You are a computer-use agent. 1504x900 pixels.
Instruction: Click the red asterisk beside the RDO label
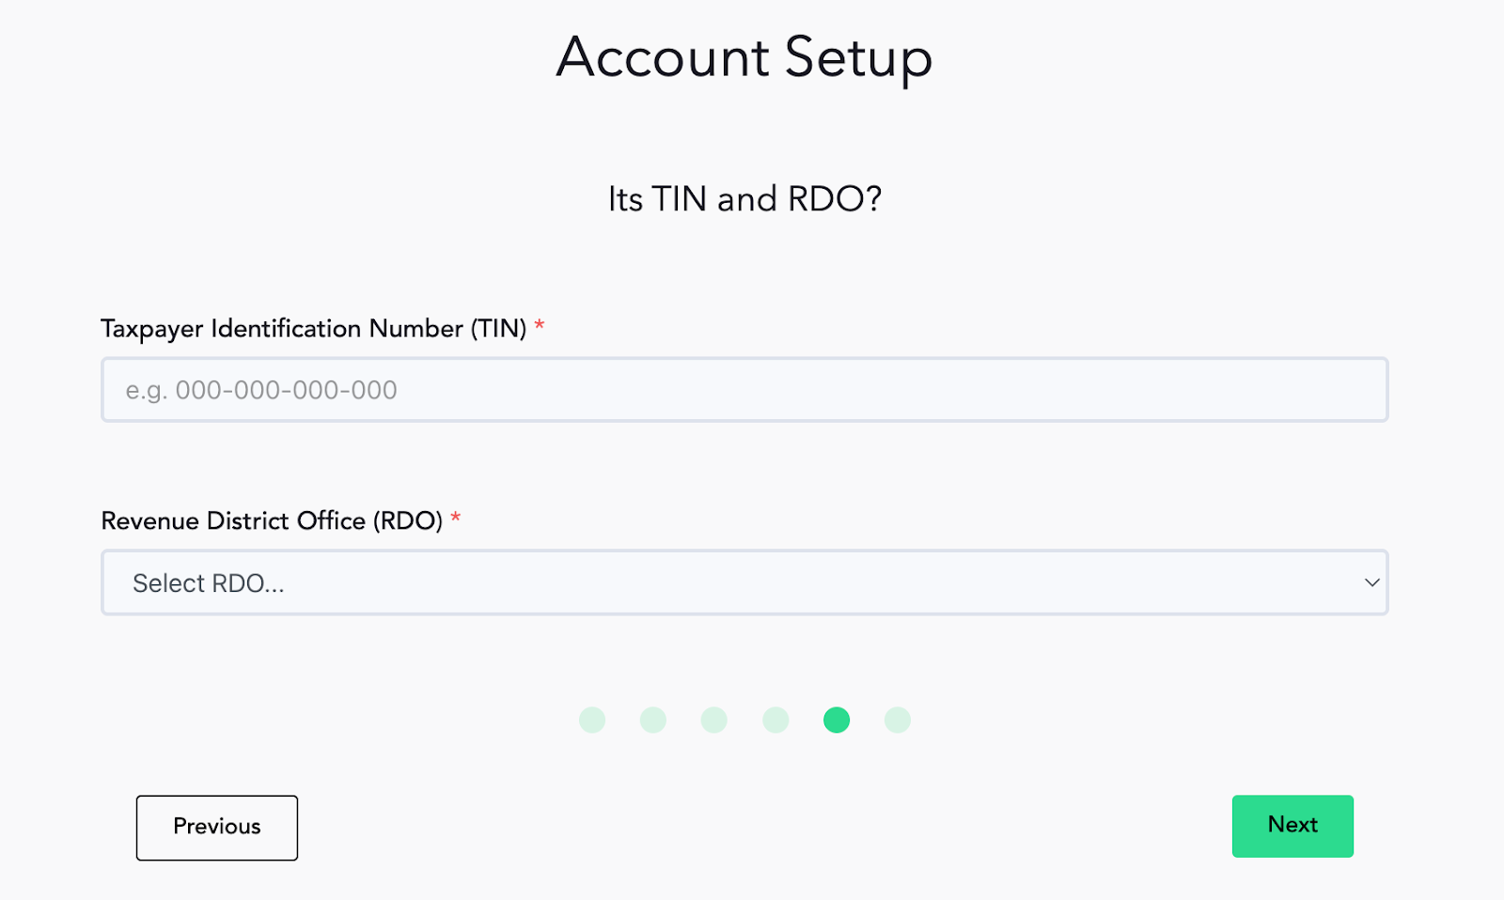(x=455, y=517)
